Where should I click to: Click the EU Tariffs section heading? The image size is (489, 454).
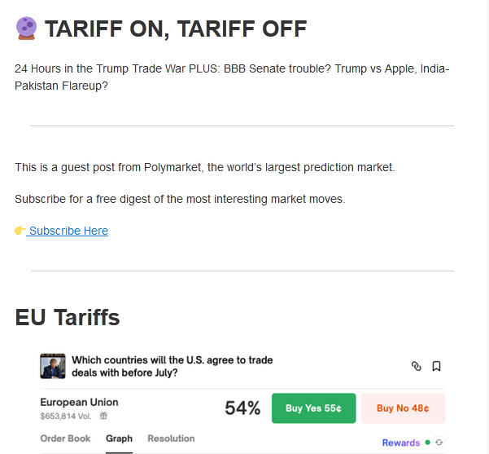point(68,318)
